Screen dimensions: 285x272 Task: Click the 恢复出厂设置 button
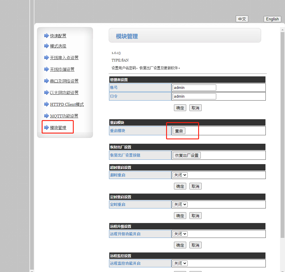[x=187, y=155]
